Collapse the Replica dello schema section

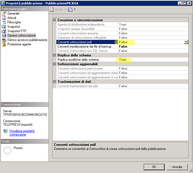(55, 55)
